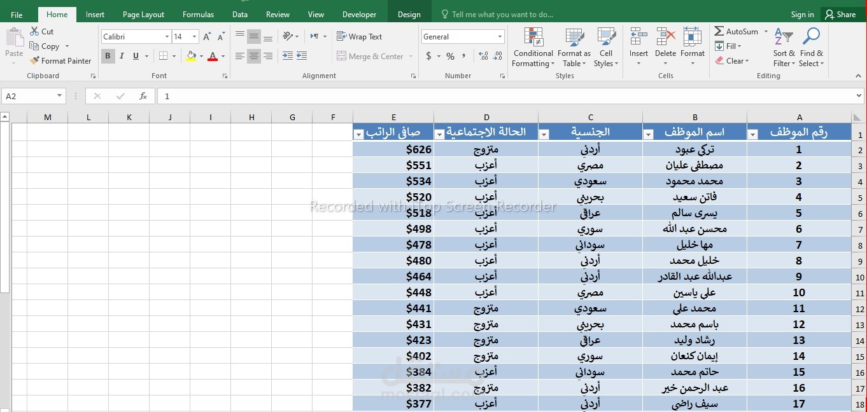This screenshot has height=412, width=867.
Task: Click the Sign in link
Action: coord(802,15)
